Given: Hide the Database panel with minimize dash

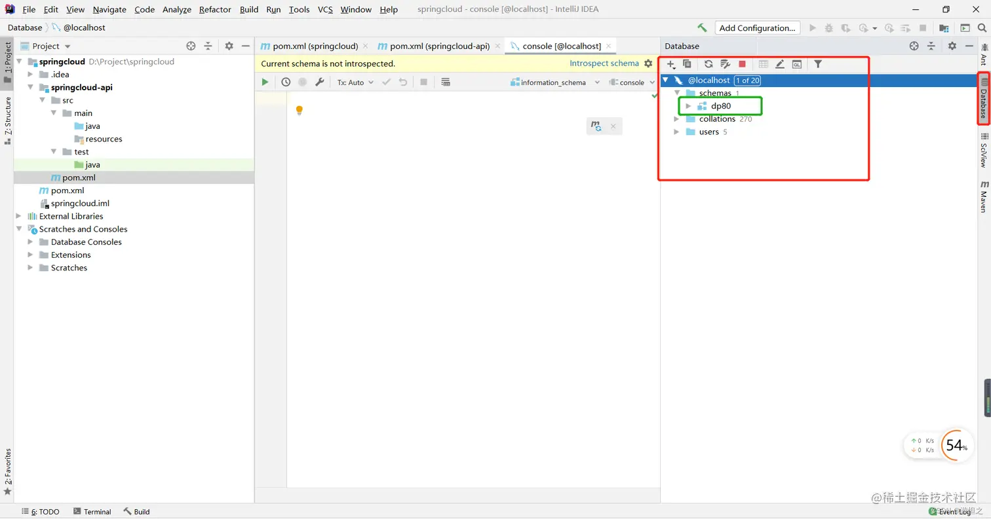Looking at the screenshot, I should (x=969, y=46).
